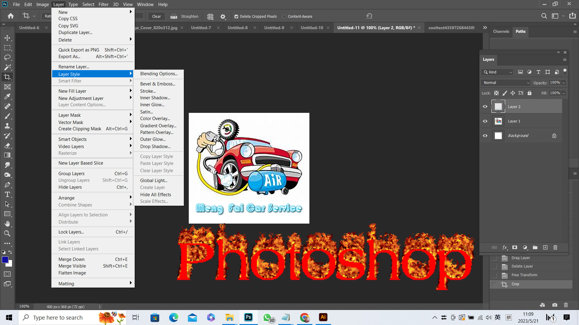
Task: Switch to the Channels tab
Action: tap(501, 31)
